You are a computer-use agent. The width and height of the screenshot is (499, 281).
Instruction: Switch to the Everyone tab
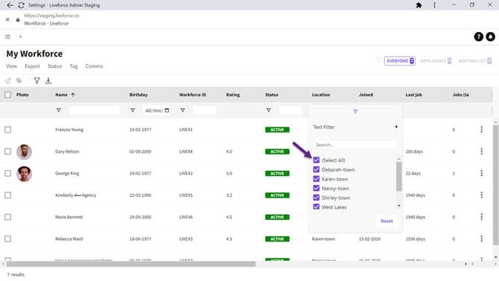pos(400,61)
